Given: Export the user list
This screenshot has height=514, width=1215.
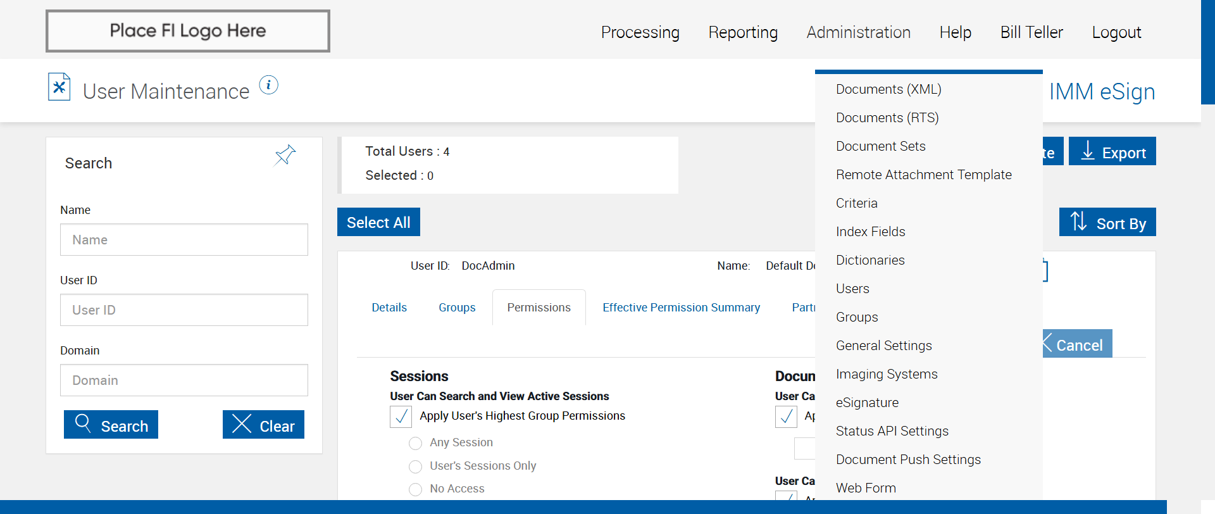Looking at the screenshot, I should (1112, 152).
